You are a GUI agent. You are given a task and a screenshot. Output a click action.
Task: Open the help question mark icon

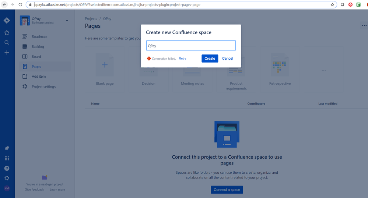coord(7,168)
